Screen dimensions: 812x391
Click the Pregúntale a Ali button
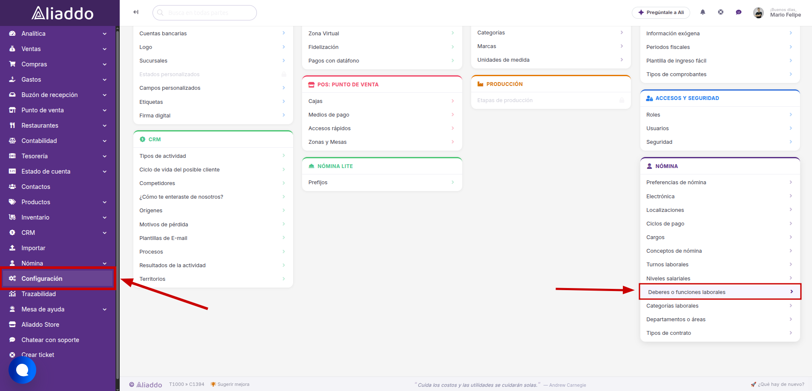(661, 12)
